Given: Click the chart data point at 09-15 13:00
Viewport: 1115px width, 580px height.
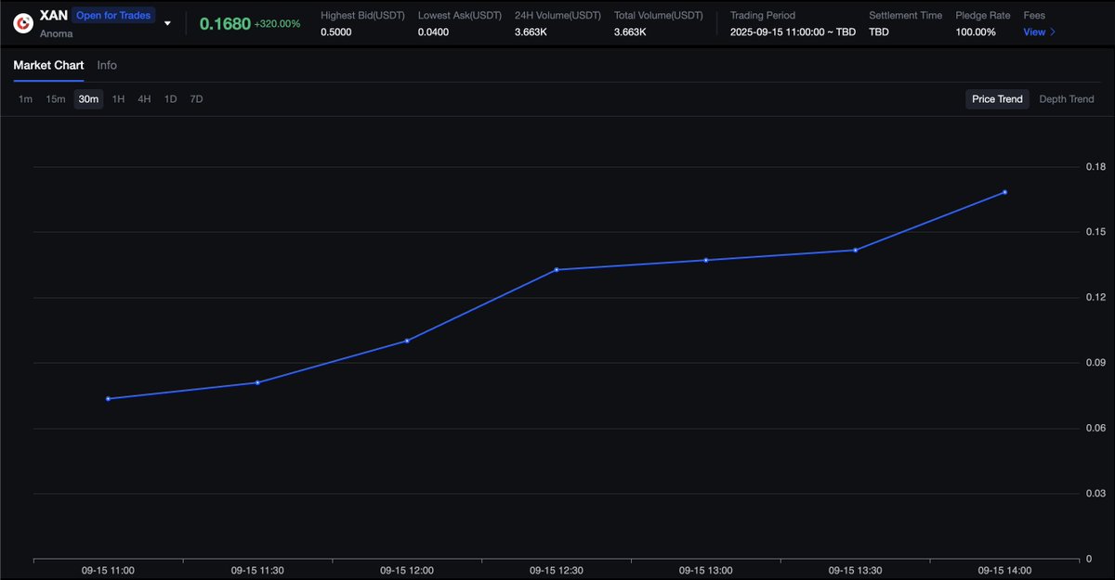Looking at the screenshot, I should 706,260.
